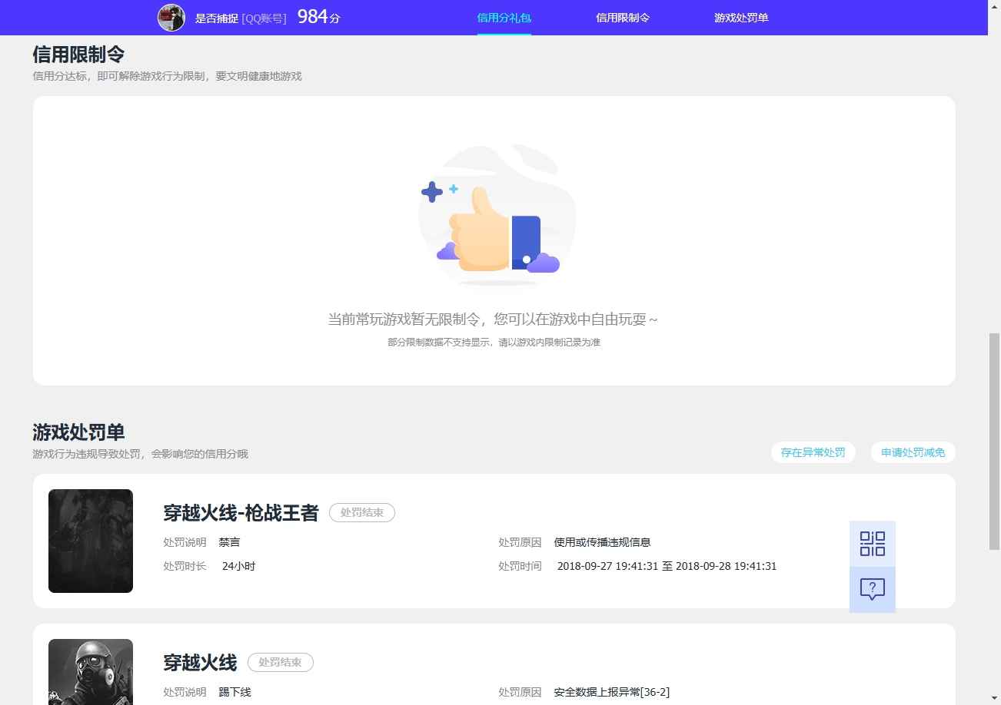Click the 当前常玩游戏暂无限制令 message
This screenshot has width=1001, height=705.
(493, 319)
